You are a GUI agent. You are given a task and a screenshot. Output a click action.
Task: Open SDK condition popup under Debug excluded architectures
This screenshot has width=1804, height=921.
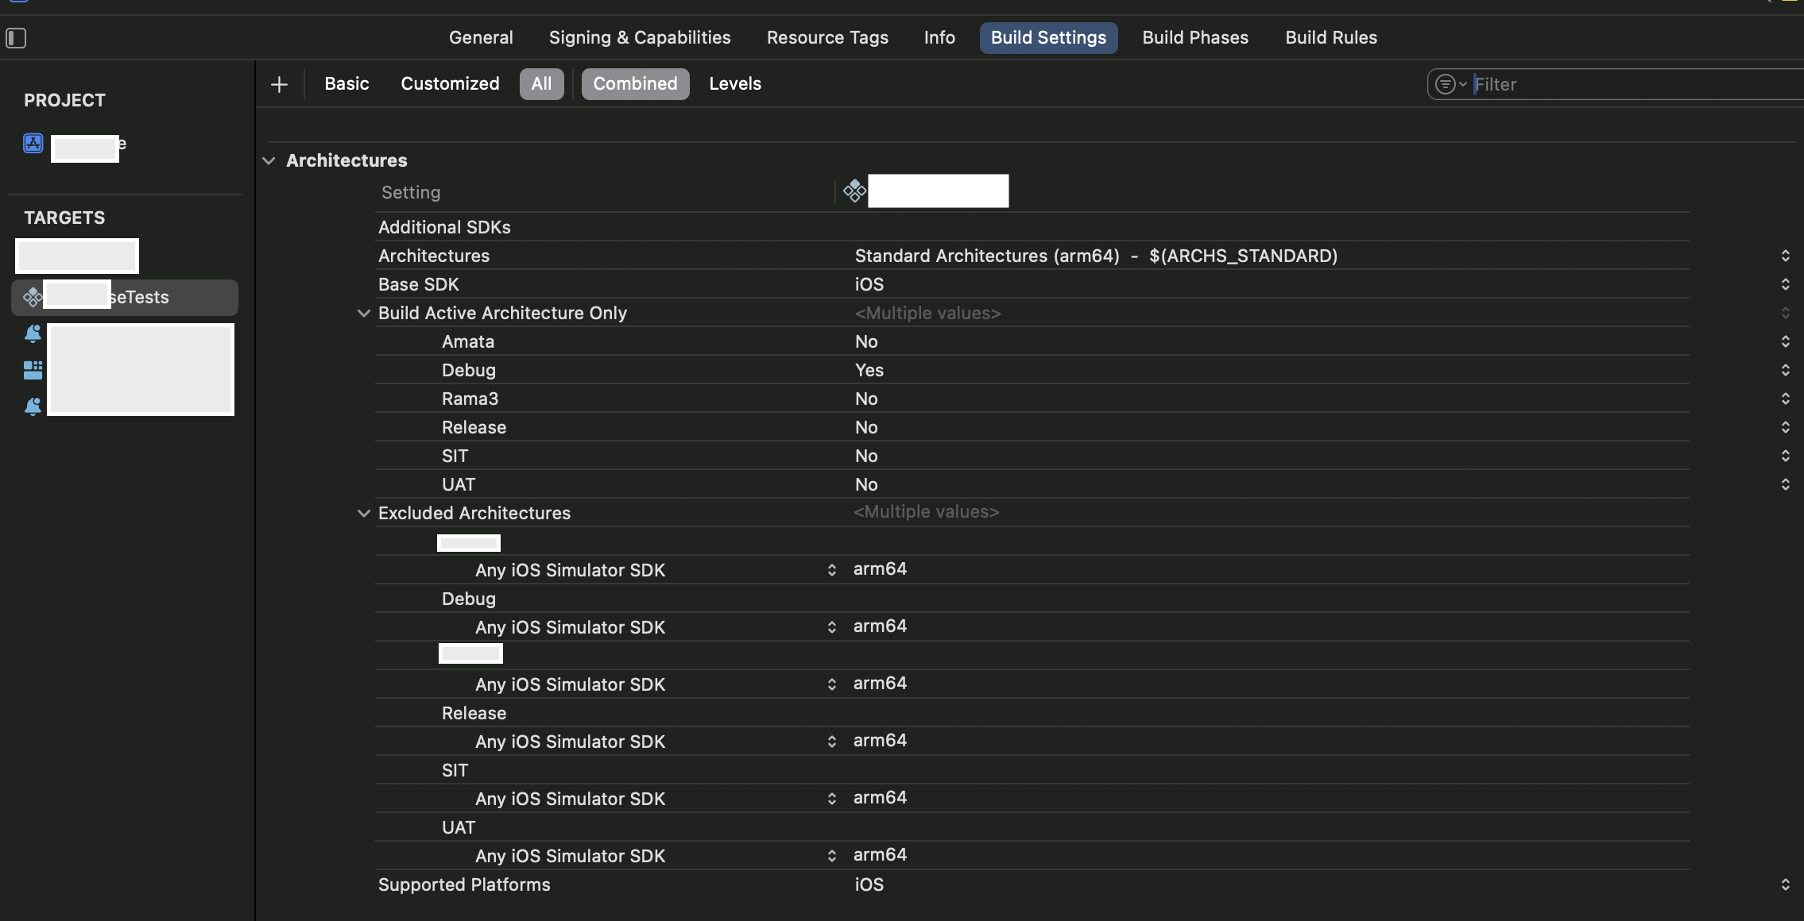(831, 627)
